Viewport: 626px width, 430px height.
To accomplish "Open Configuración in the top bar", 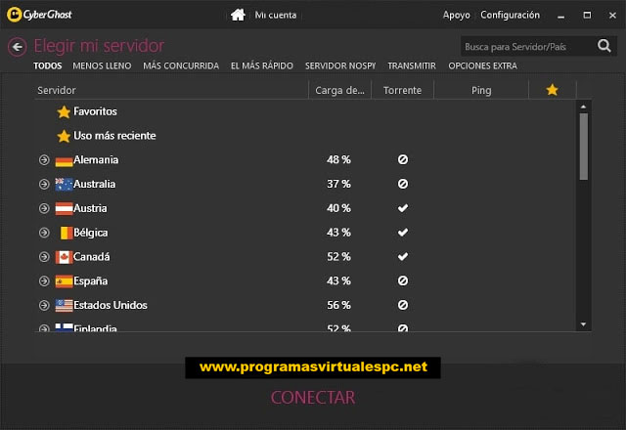I will pyautogui.click(x=510, y=16).
